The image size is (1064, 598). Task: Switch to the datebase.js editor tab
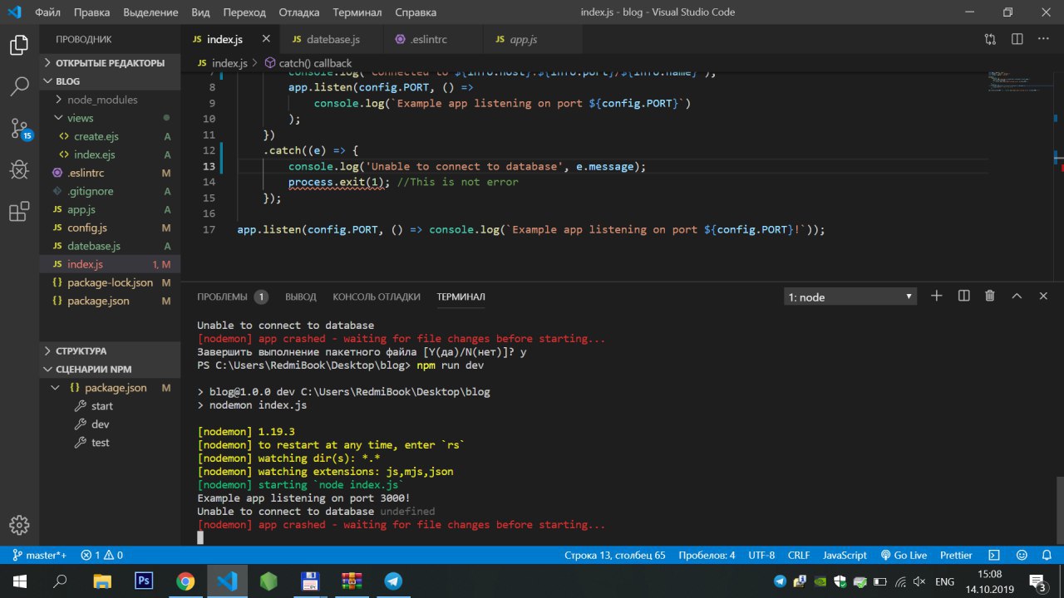332,39
